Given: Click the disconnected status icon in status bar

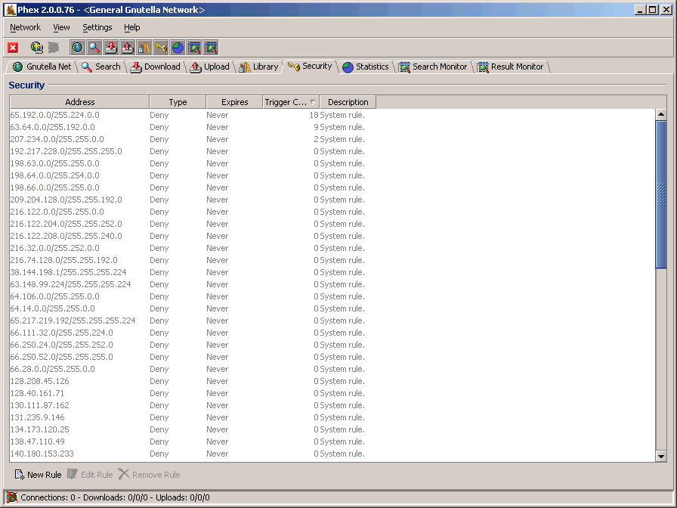Looking at the screenshot, I should 12,497.
